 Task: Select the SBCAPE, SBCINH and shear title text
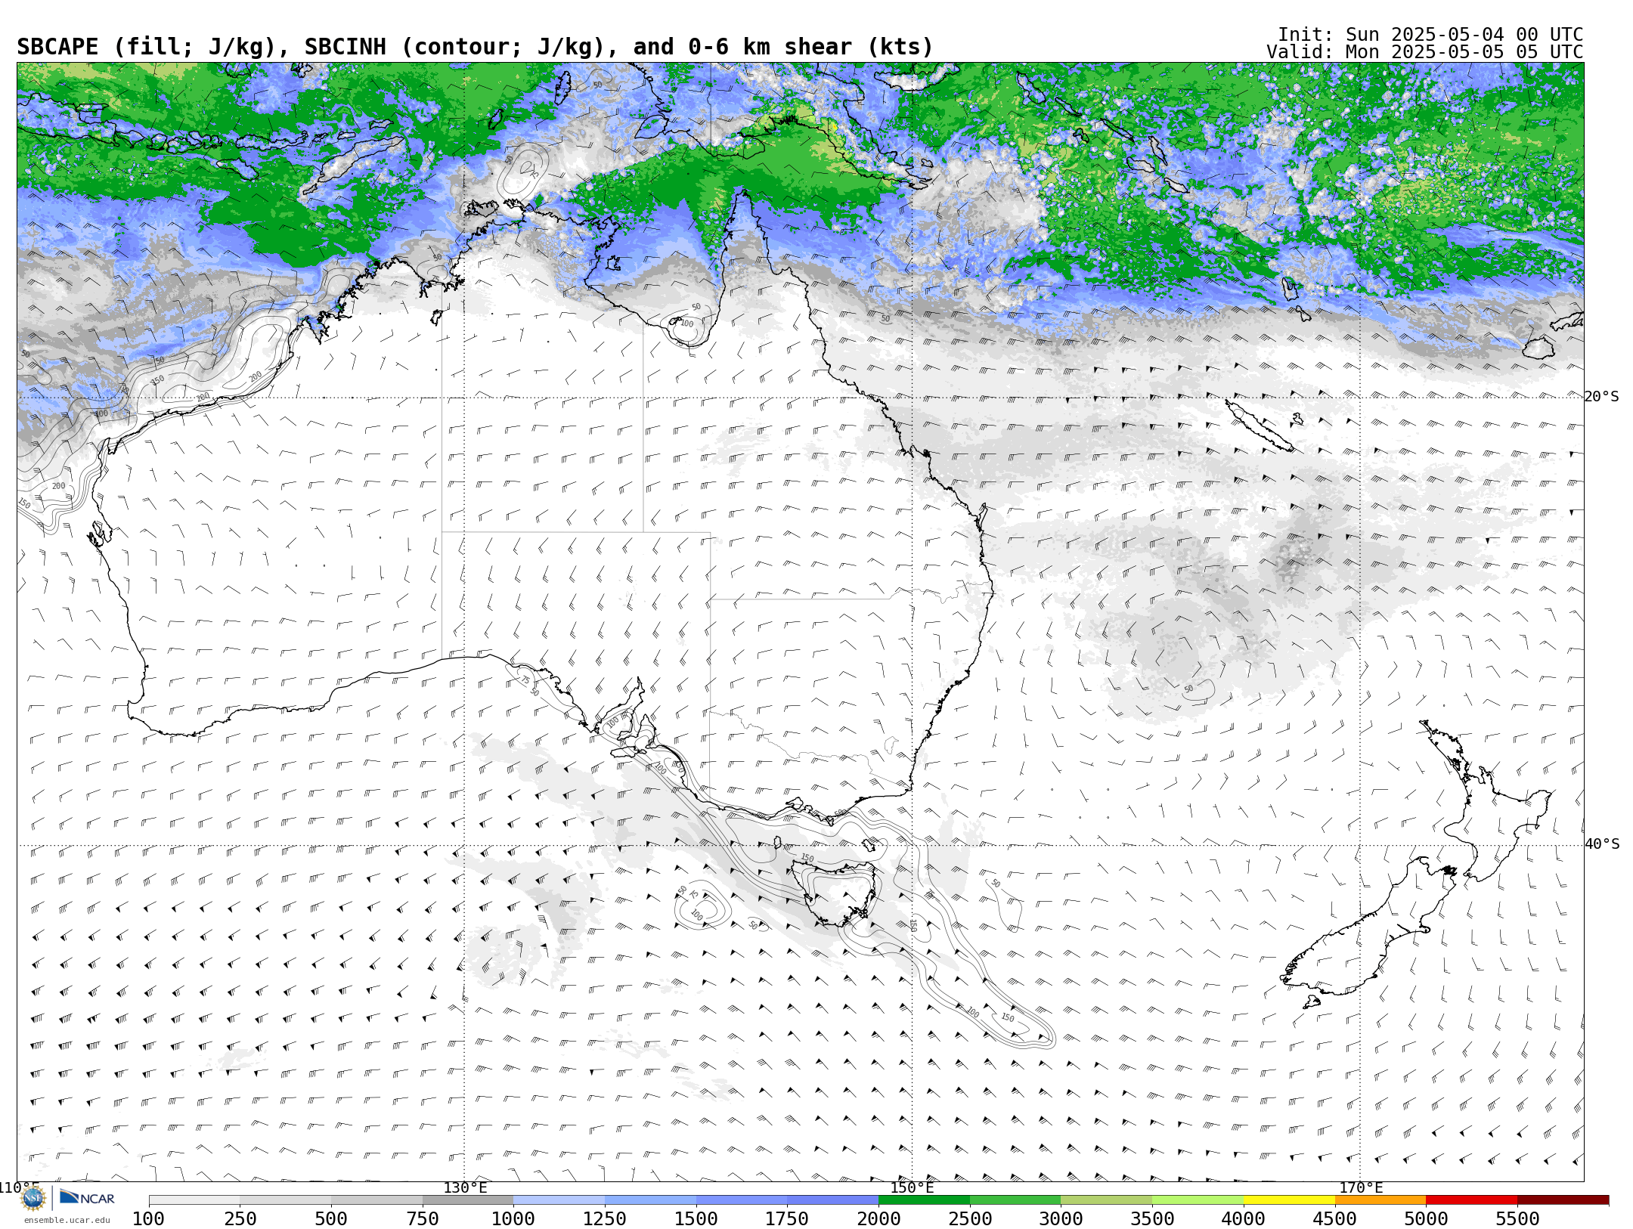tap(475, 47)
